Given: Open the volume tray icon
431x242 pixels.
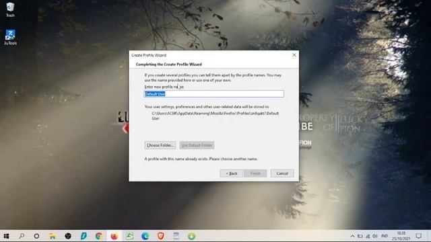Looking at the screenshot, I should [x=375, y=236].
